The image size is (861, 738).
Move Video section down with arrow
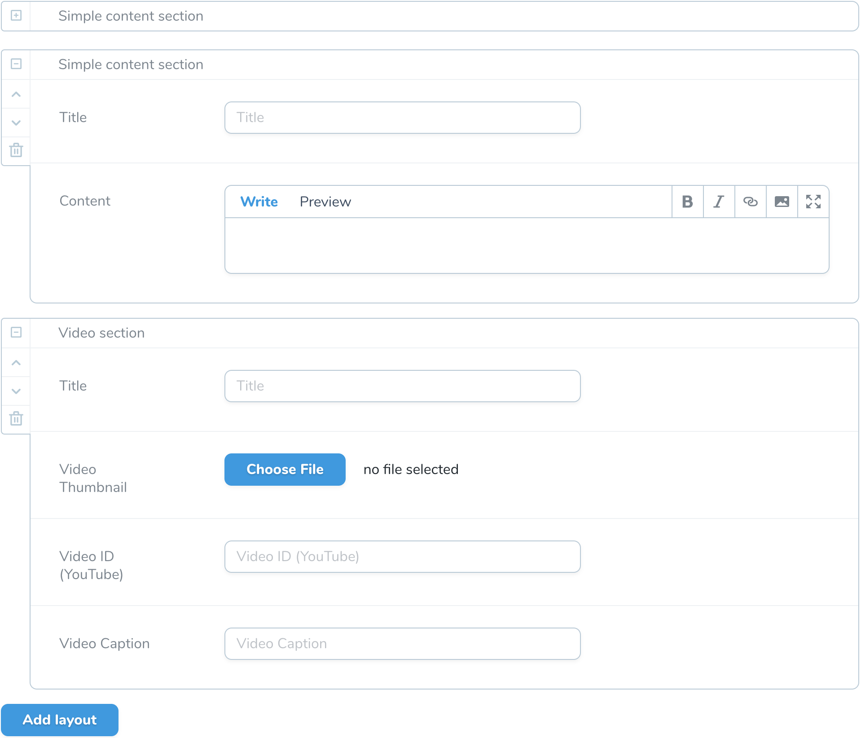coord(16,391)
